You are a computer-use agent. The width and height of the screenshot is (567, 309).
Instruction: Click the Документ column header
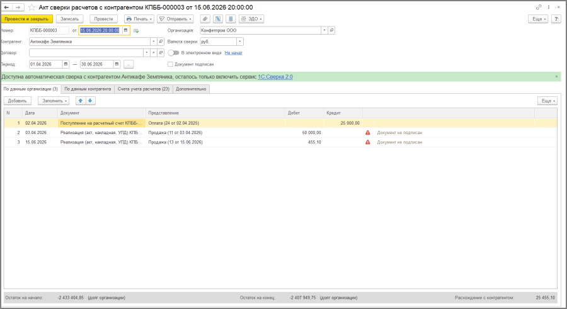(101, 113)
